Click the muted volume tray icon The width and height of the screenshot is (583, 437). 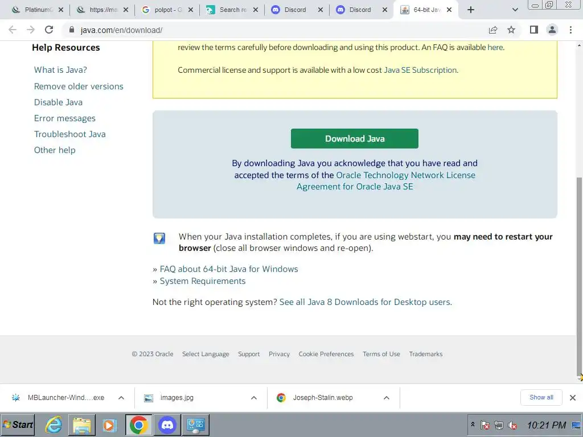(513, 425)
